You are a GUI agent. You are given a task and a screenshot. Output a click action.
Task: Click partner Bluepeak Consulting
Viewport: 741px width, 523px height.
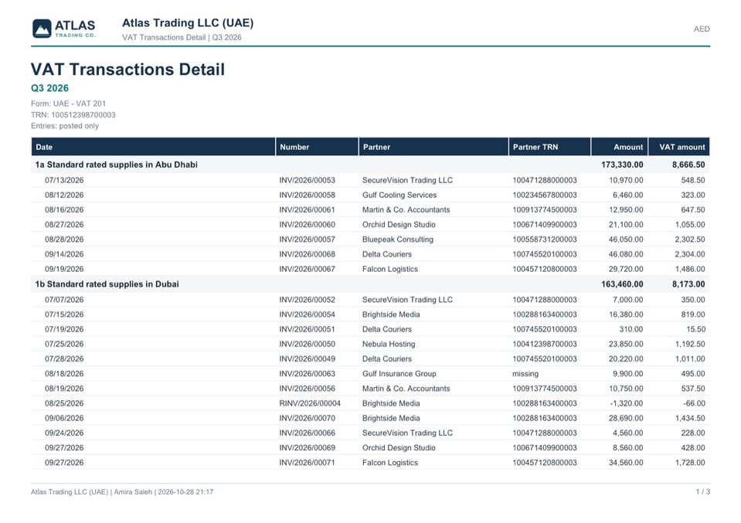pos(398,239)
